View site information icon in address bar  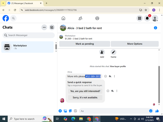click(22, 10)
